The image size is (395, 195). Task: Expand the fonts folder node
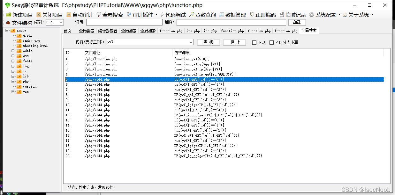click(x=13, y=61)
